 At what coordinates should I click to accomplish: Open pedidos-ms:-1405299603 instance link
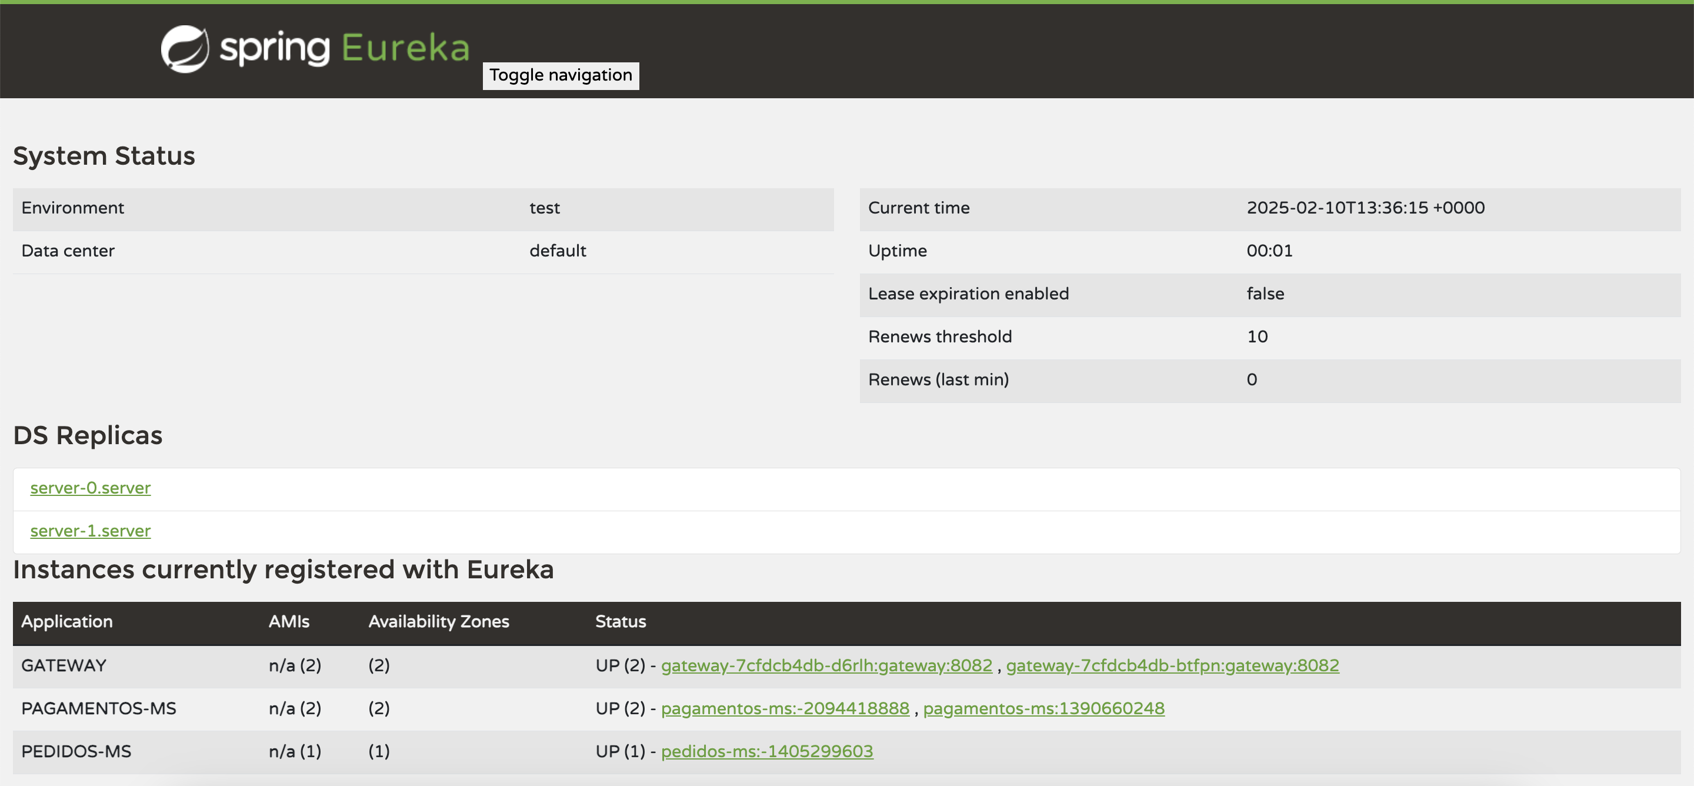tap(767, 751)
